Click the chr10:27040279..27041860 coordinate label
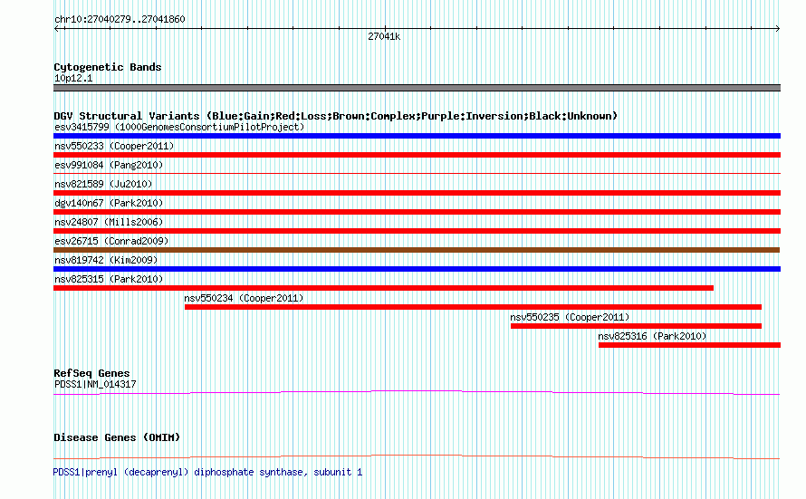The width and height of the screenshot is (806, 499). tap(120, 19)
